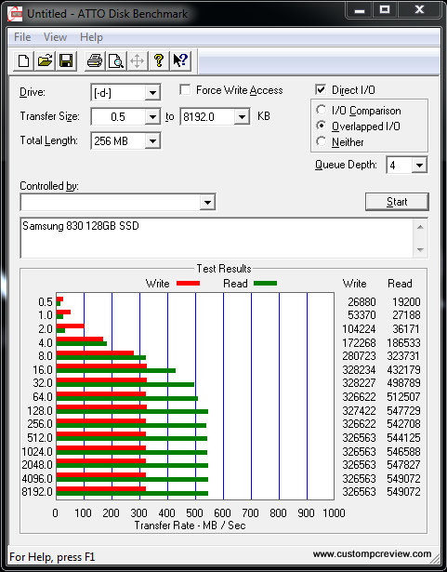The height and width of the screenshot is (572, 447).
Task: Activate context help arrow-question icon
Action: pos(180,61)
